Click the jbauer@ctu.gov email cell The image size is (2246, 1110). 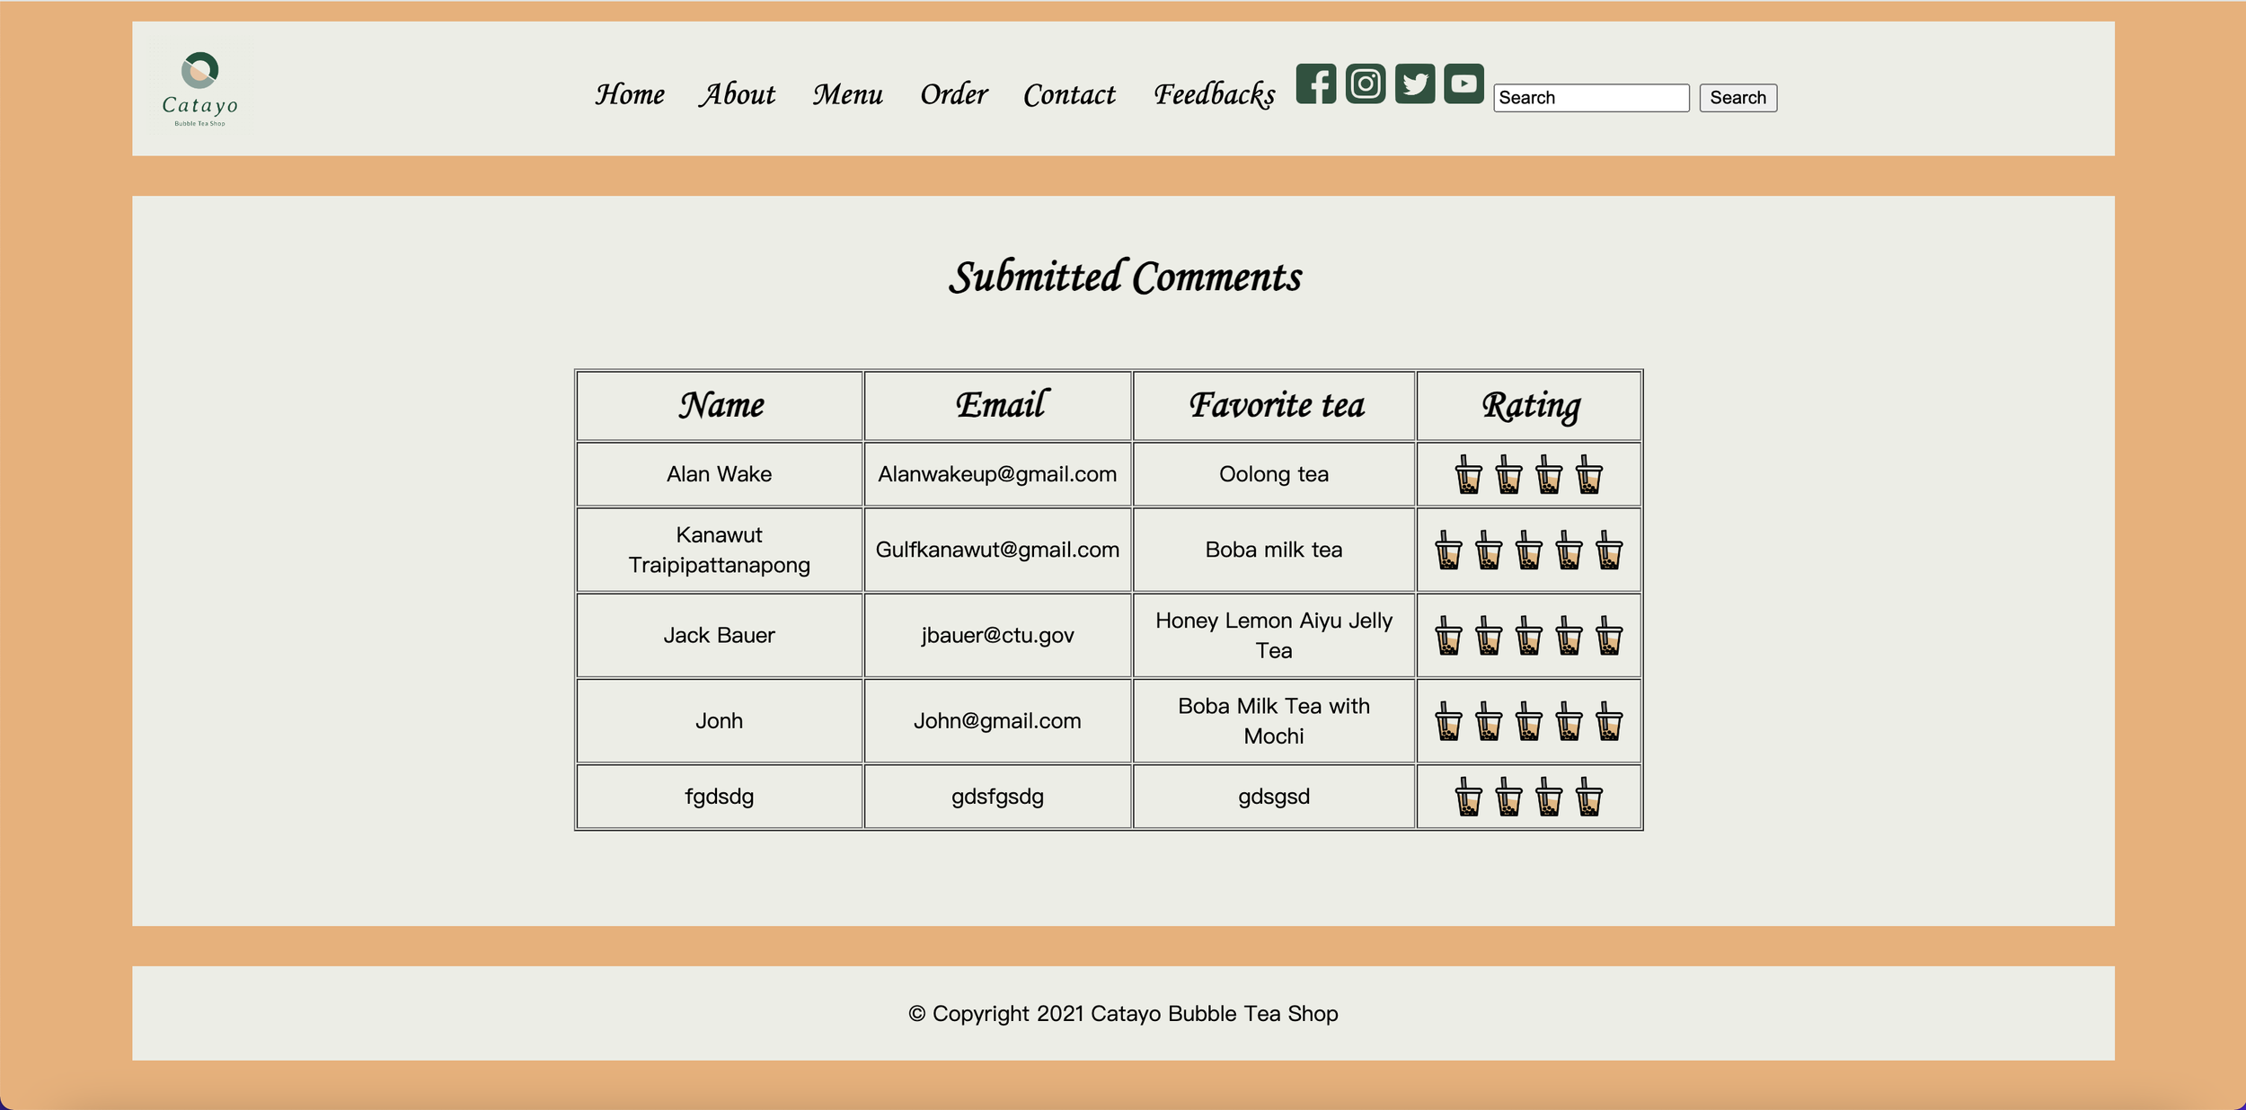point(997,636)
